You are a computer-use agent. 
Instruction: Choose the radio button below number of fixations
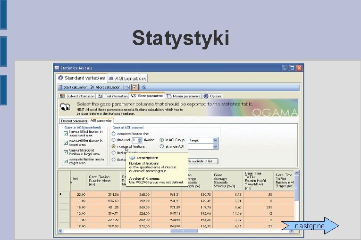click(x=114, y=153)
